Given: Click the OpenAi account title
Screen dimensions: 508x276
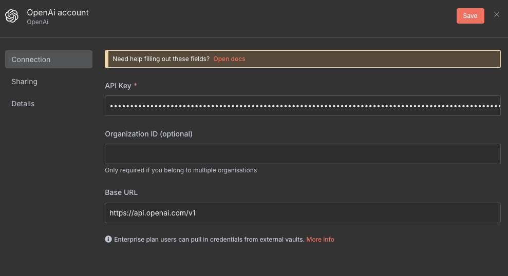Looking at the screenshot, I should [58, 12].
